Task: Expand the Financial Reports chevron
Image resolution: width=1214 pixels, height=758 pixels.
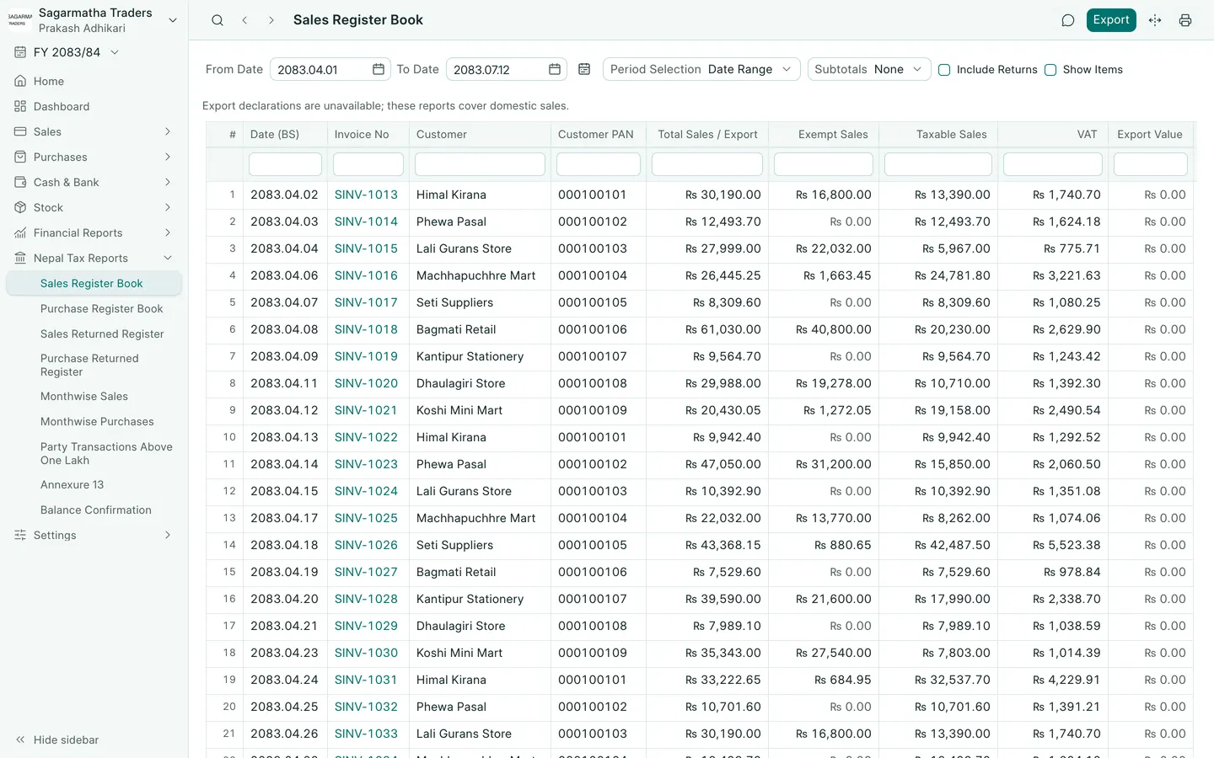Action: pyautogui.click(x=168, y=232)
